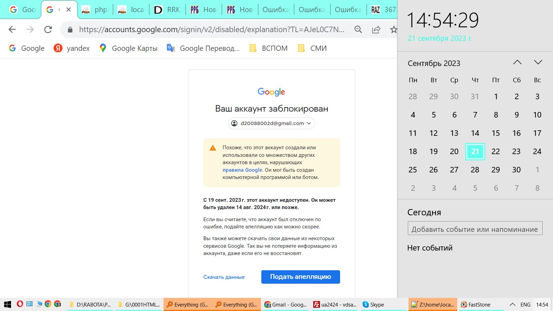Click the address bar URL
This screenshot has height=311, width=553.
point(212,29)
